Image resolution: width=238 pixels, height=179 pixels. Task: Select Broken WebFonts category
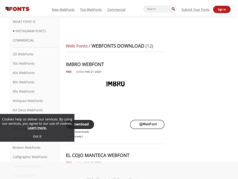pyautogui.click(x=26, y=148)
